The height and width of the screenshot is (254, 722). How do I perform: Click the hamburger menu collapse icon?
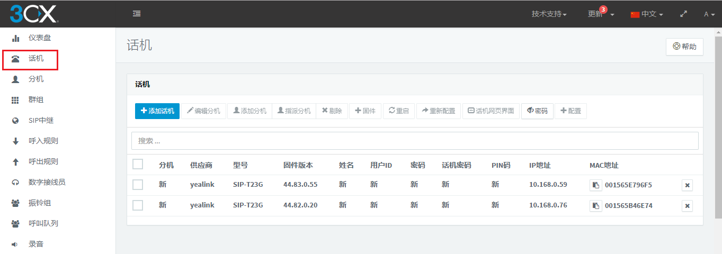(x=137, y=14)
